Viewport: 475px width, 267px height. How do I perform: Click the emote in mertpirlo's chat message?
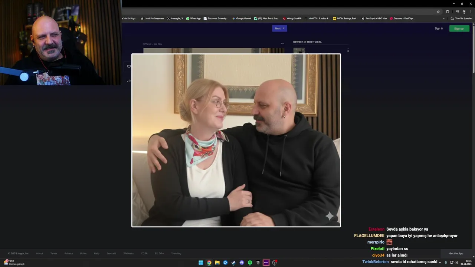[389, 242]
